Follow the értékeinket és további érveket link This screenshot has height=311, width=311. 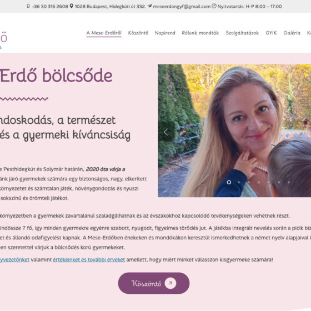pos(89,260)
